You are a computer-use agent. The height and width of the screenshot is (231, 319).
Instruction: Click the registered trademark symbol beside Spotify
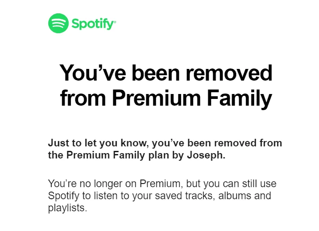point(115,21)
